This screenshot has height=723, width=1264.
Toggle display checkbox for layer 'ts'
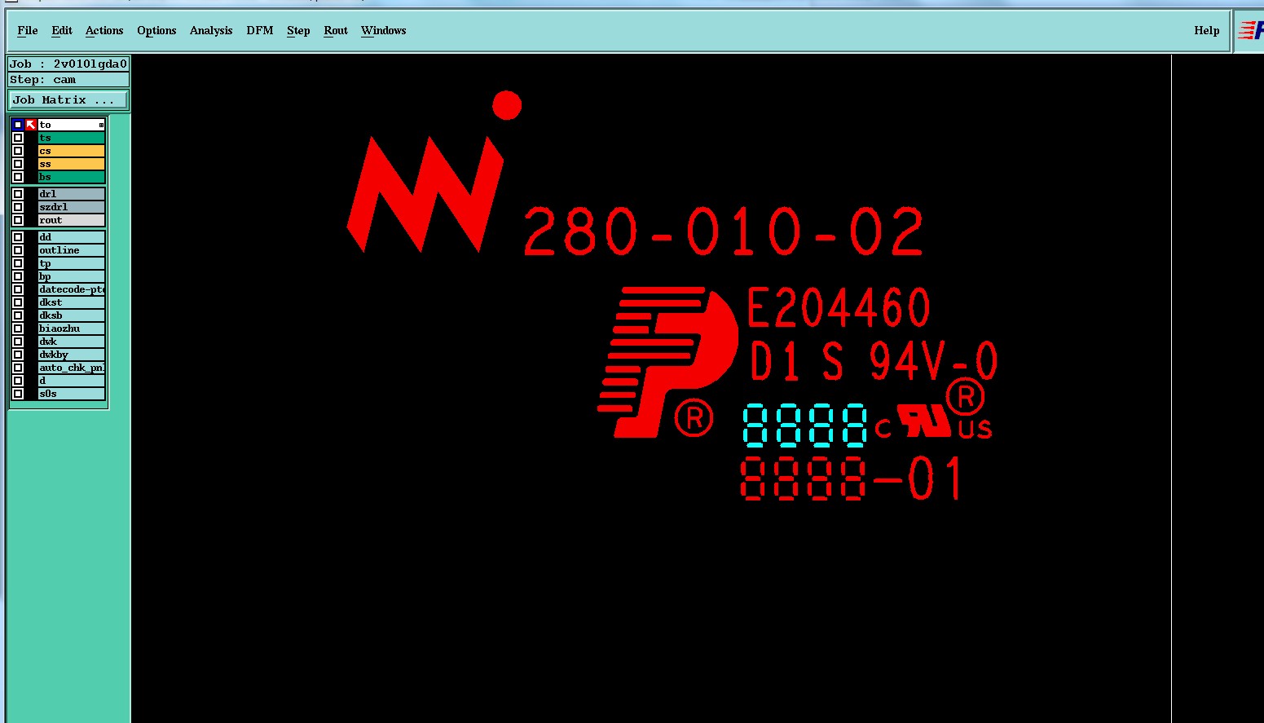point(18,138)
